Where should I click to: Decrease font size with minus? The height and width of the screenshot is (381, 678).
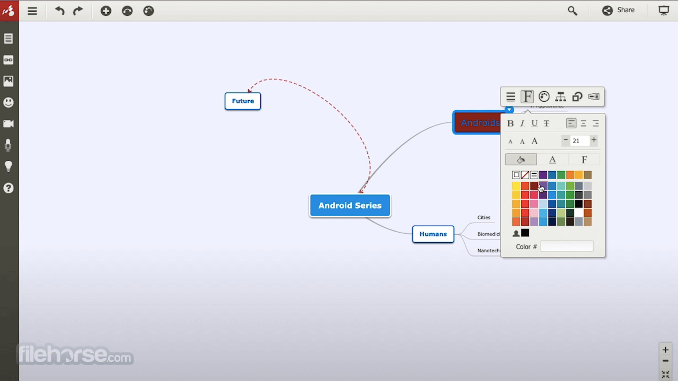(566, 140)
